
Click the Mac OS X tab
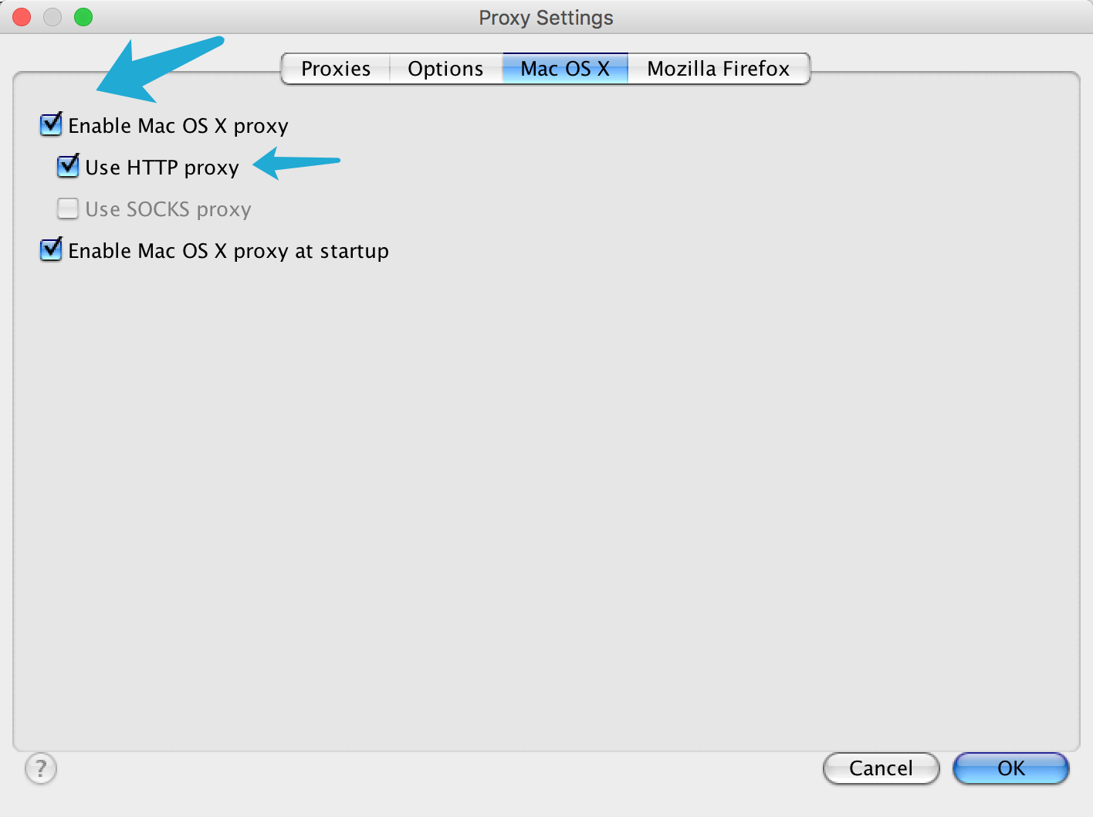(564, 68)
